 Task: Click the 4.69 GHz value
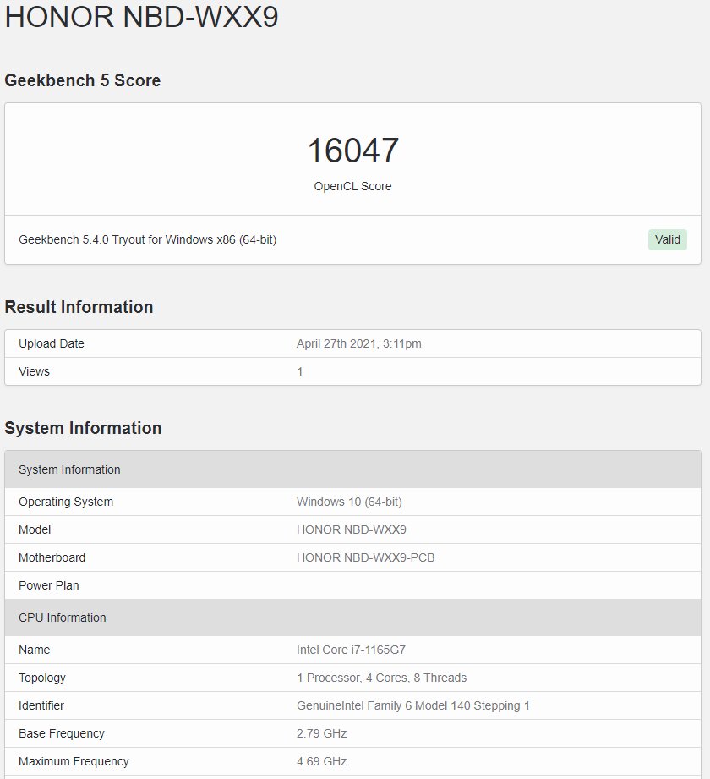coord(322,761)
